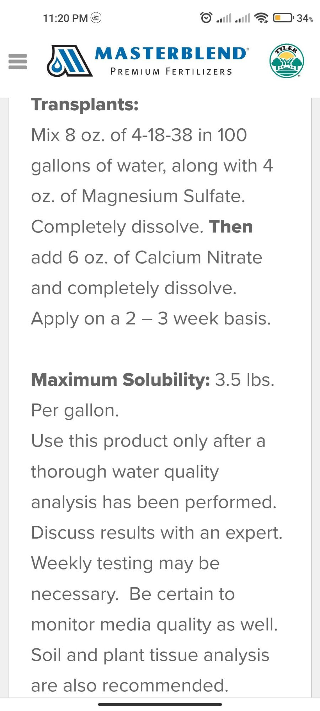
Task: Tap the second cellular signal bars
Action: pyautogui.click(x=243, y=18)
